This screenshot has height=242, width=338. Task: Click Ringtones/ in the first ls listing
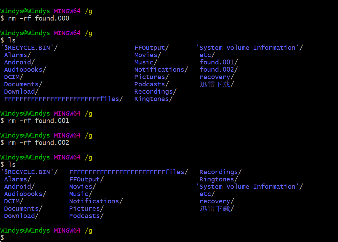click(153, 99)
